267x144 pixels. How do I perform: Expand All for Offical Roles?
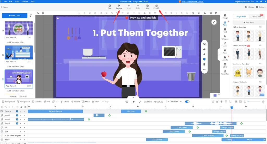(x=260, y=27)
